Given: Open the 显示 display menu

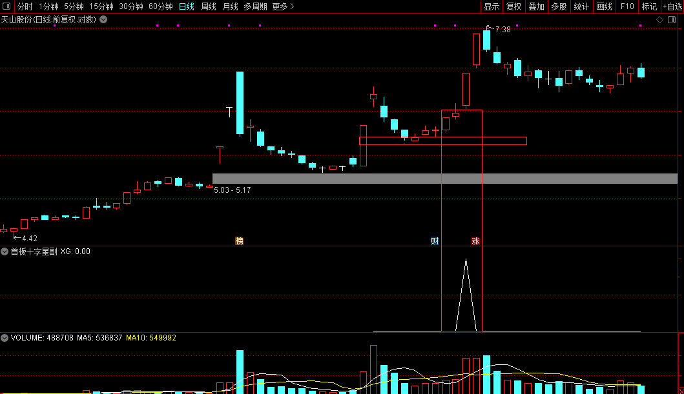Looking at the screenshot, I should [x=492, y=6].
